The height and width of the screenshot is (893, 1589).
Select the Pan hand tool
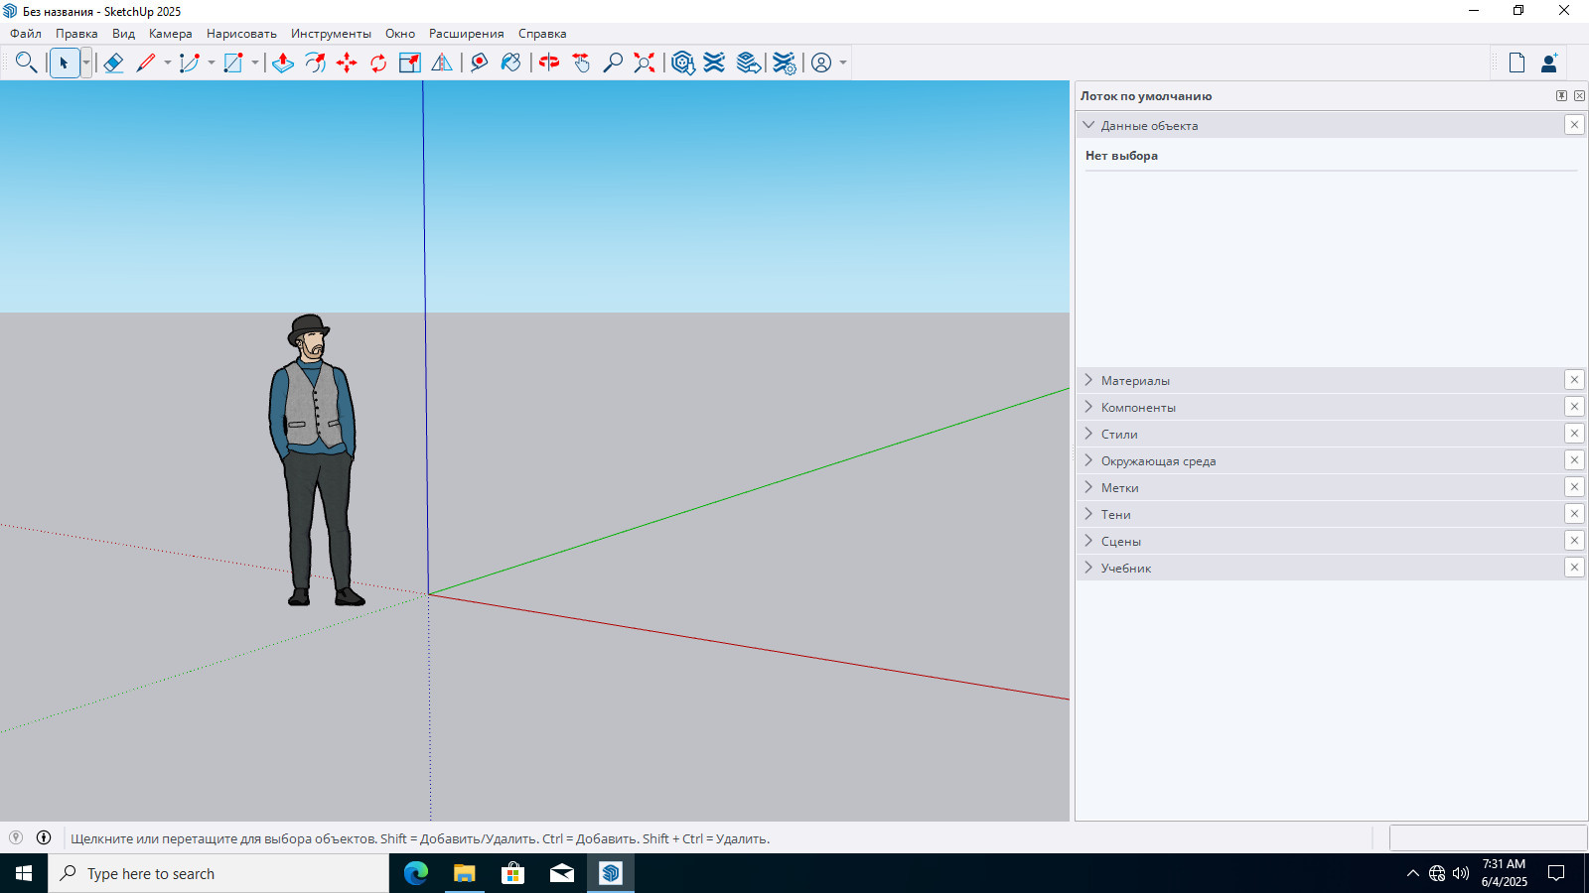coord(581,63)
